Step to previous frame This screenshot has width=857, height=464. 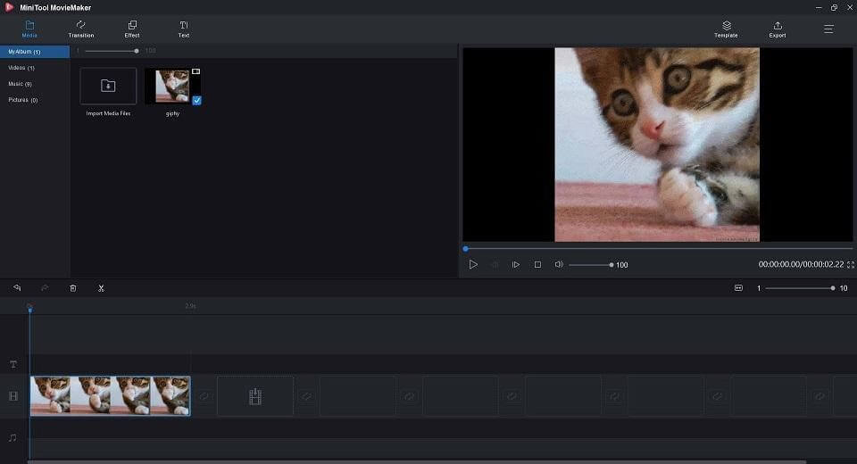click(x=494, y=264)
